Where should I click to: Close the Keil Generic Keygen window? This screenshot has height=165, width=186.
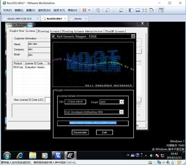coord(133,36)
